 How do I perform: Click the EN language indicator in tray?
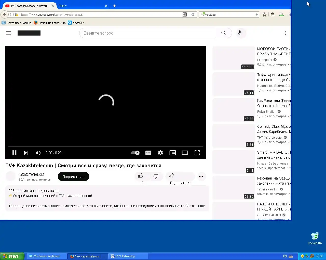pyautogui.click(x=285, y=256)
